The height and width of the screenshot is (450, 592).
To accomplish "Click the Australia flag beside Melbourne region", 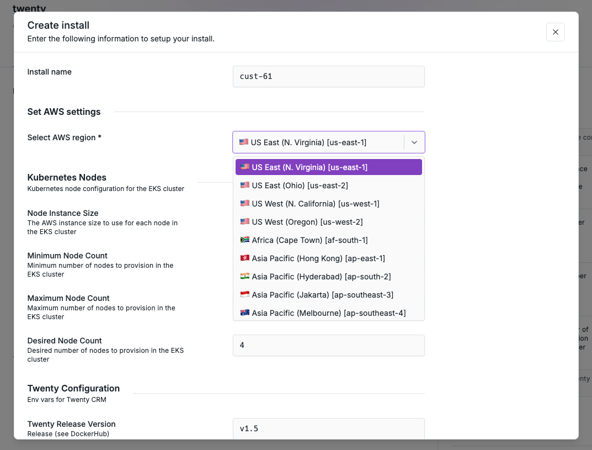I will coord(244,313).
